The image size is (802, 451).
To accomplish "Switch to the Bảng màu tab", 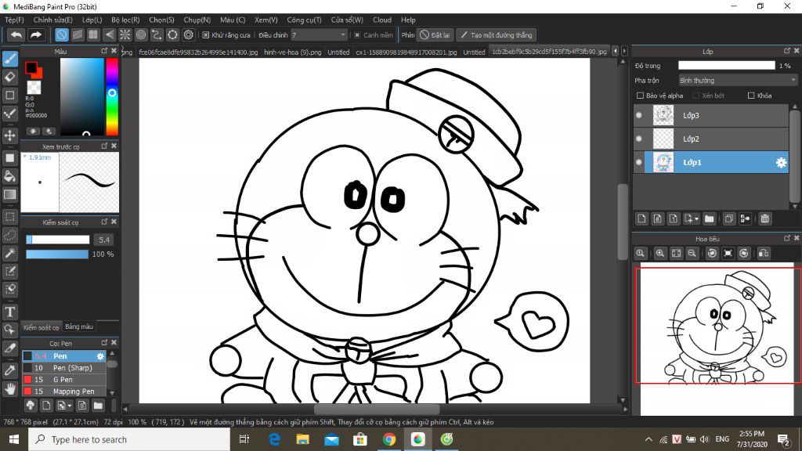I will point(79,327).
